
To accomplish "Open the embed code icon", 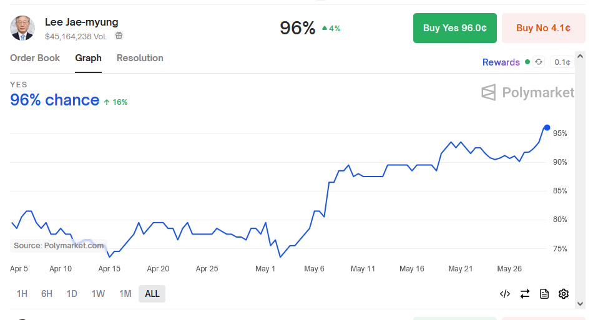I will 505,294.
